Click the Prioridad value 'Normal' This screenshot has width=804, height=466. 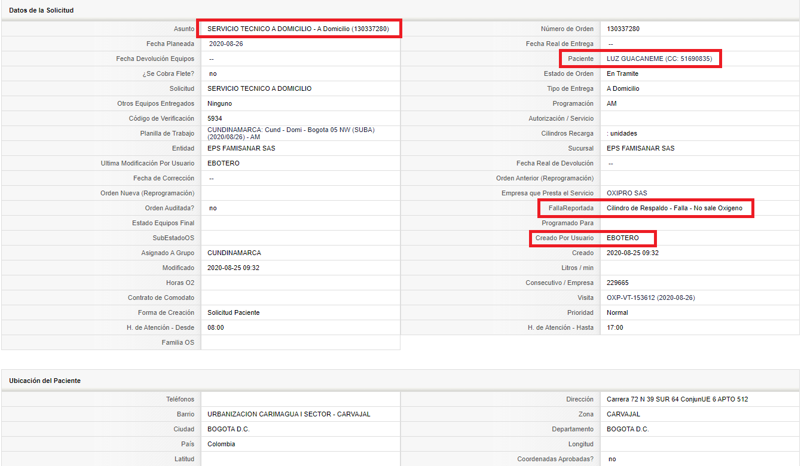(617, 312)
